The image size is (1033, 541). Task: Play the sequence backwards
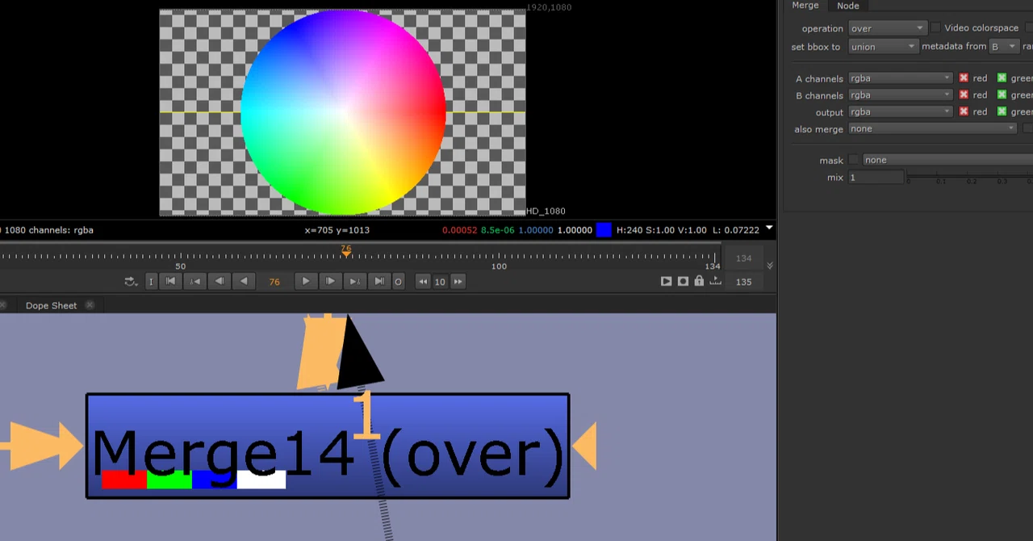coord(244,281)
